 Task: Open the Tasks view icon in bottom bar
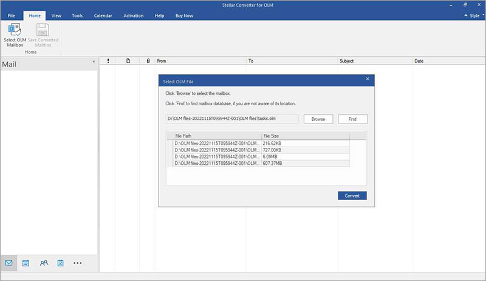coord(60,263)
